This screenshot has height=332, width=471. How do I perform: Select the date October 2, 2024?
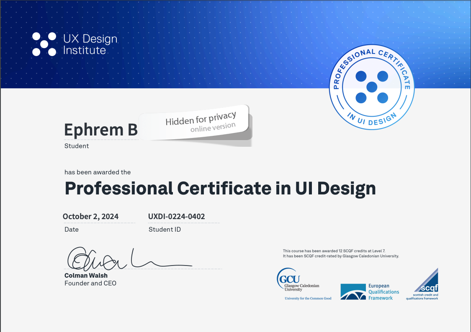90,217
